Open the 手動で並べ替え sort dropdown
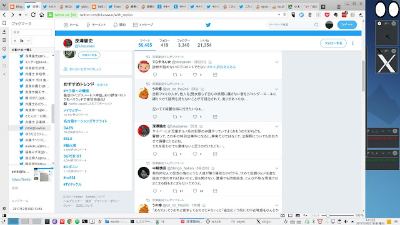Screen dimensions: 400x225 pyautogui.click(x=32, y=50)
